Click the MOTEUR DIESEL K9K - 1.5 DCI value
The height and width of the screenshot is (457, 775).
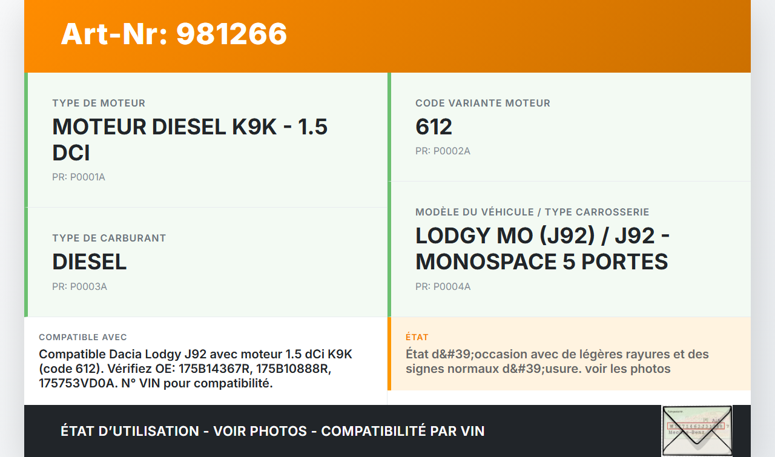pyautogui.click(x=190, y=140)
